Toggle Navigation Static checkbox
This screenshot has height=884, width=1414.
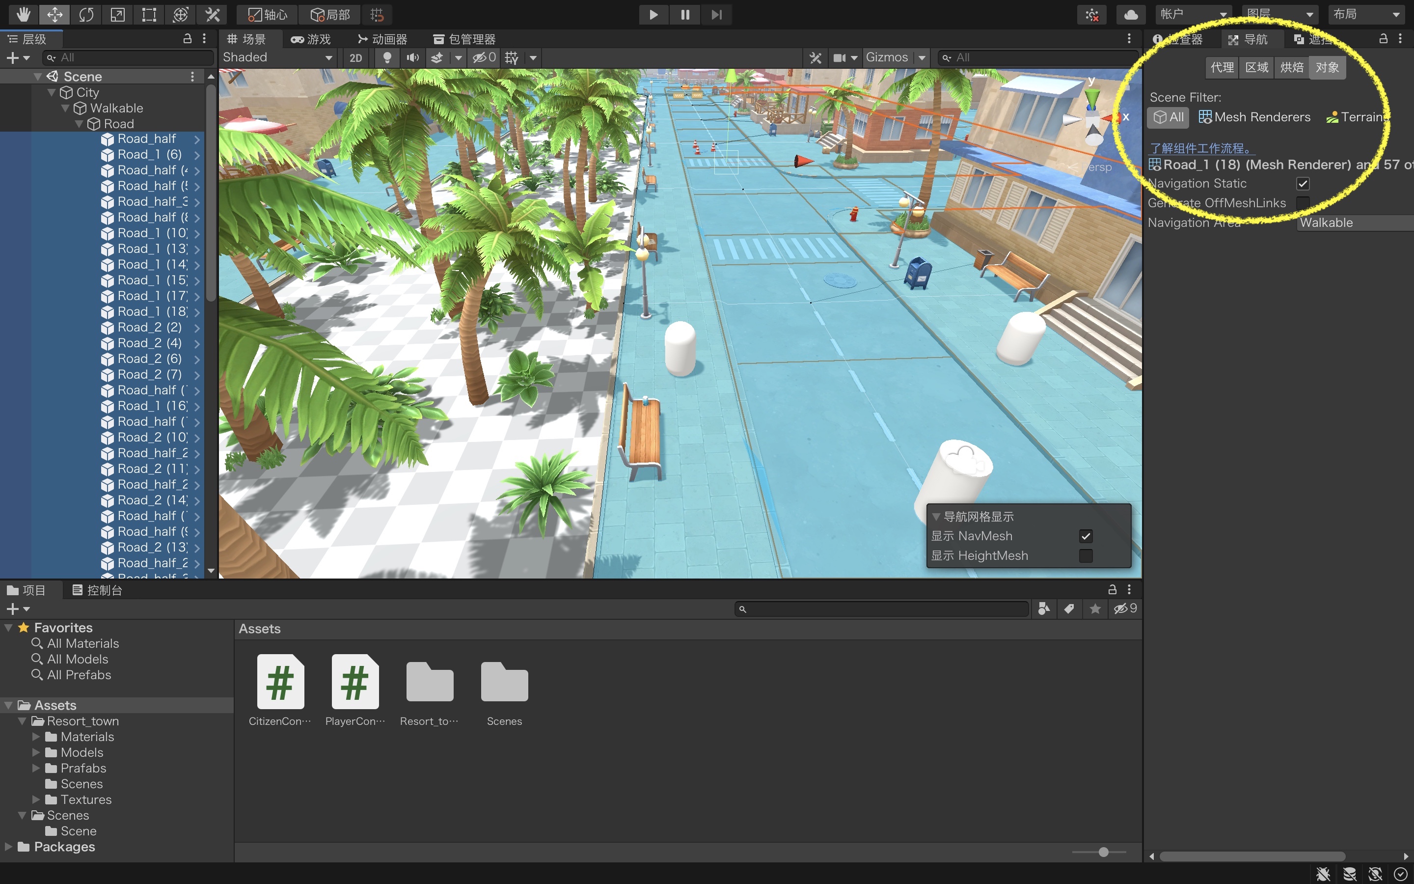point(1303,184)
